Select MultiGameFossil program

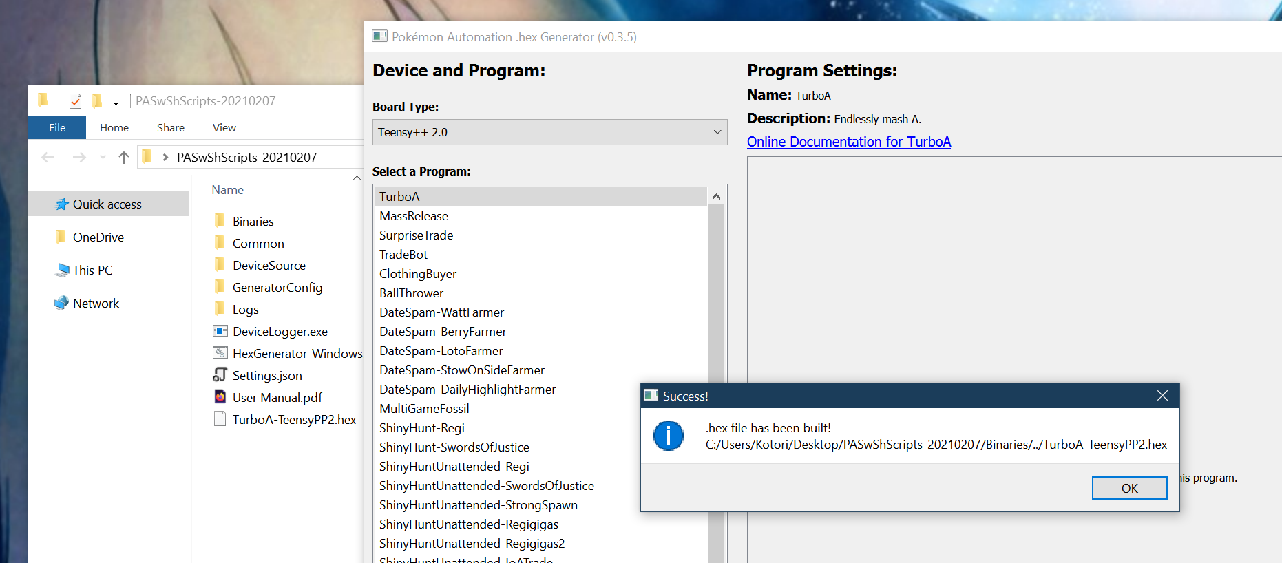point(508,408)
